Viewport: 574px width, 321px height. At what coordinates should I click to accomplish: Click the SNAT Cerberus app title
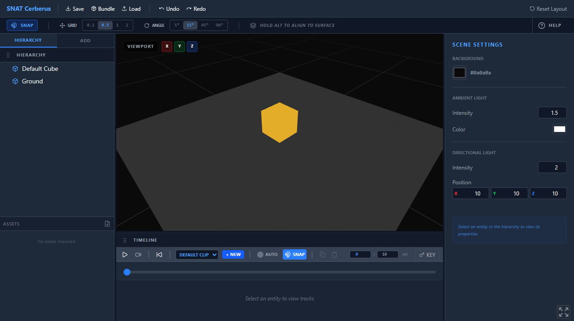pyautogui.click(x=29, y=9)
